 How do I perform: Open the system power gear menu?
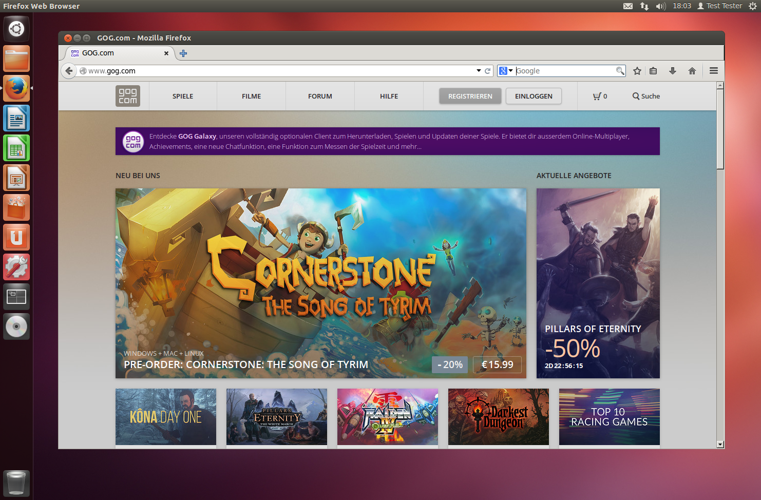click(x=753, y=6)
